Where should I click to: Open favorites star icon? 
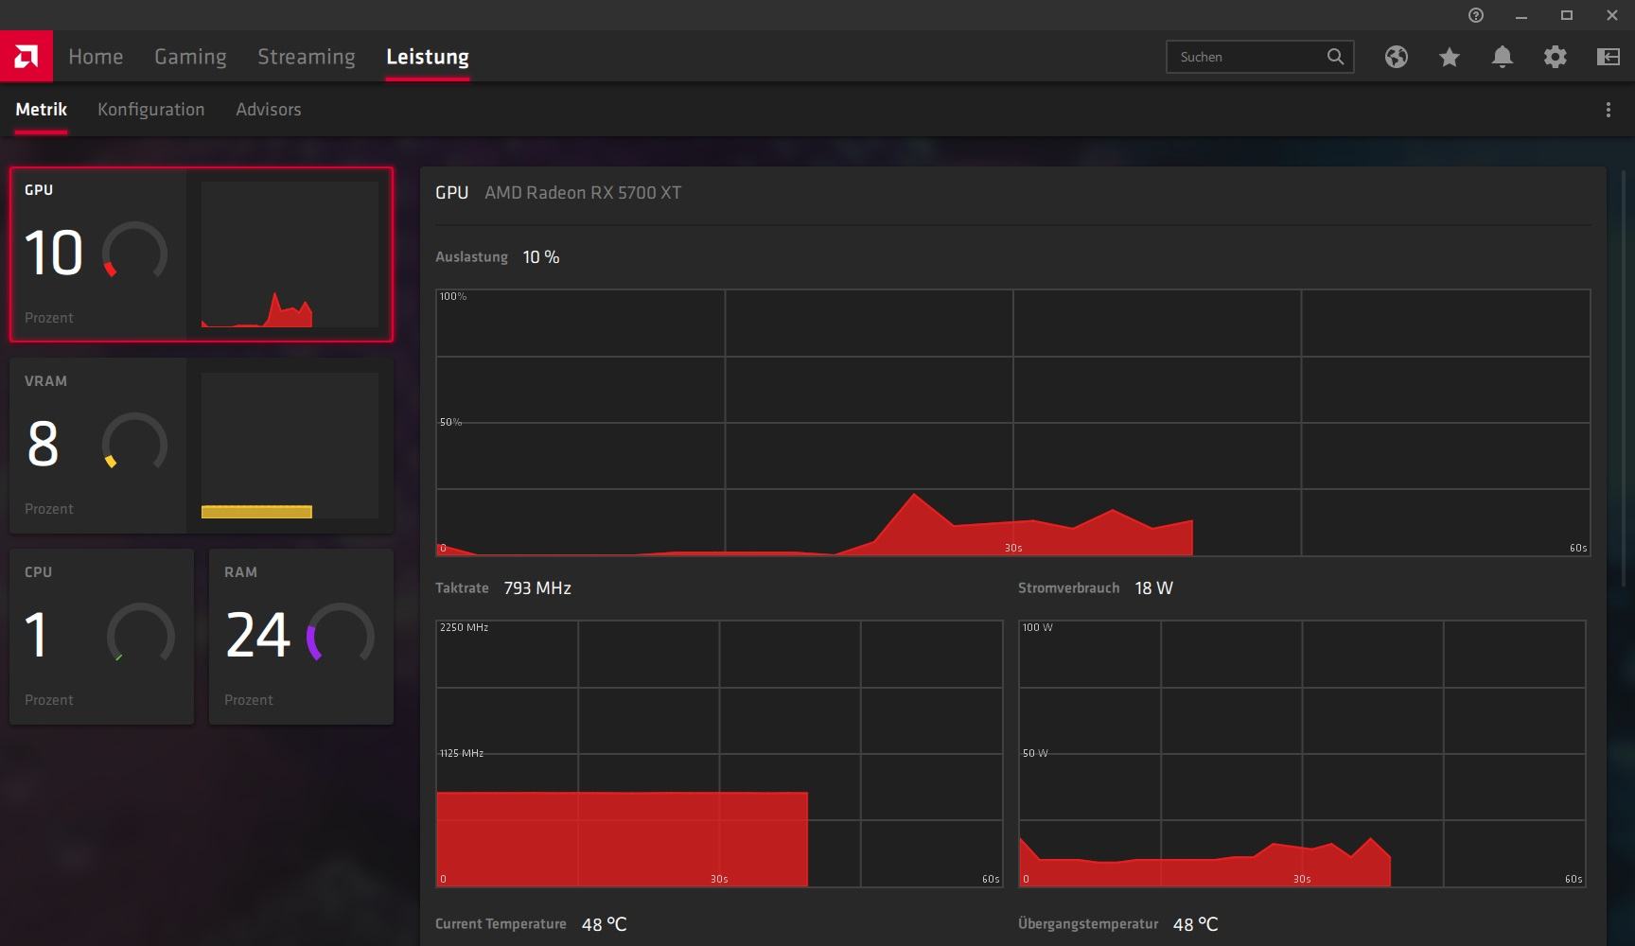point(1450,57)
